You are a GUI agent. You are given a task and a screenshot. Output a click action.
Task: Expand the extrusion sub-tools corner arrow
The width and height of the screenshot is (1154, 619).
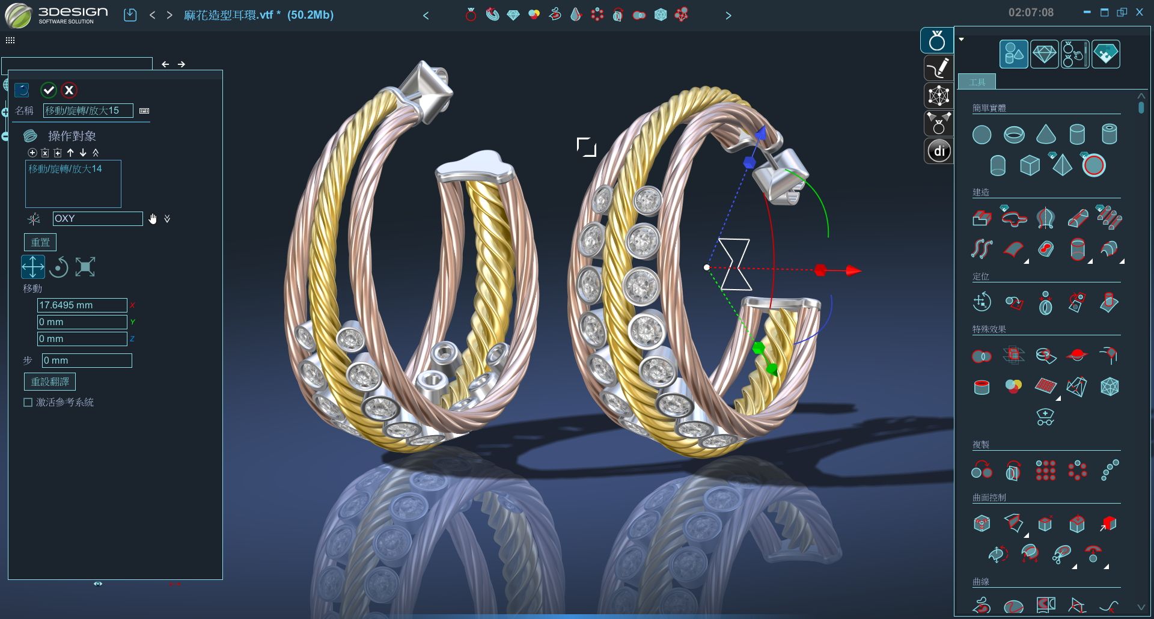pos(1027,261)
